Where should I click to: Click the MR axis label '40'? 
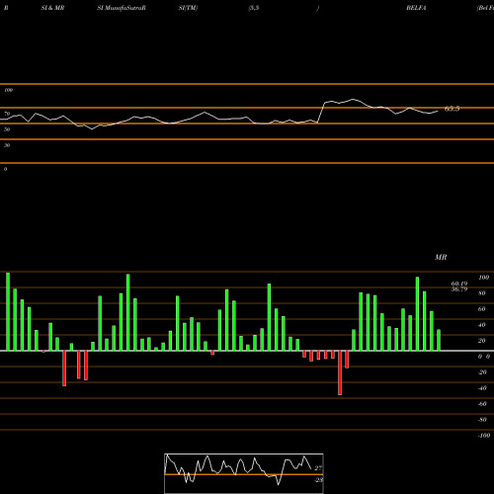pos(482,325)
